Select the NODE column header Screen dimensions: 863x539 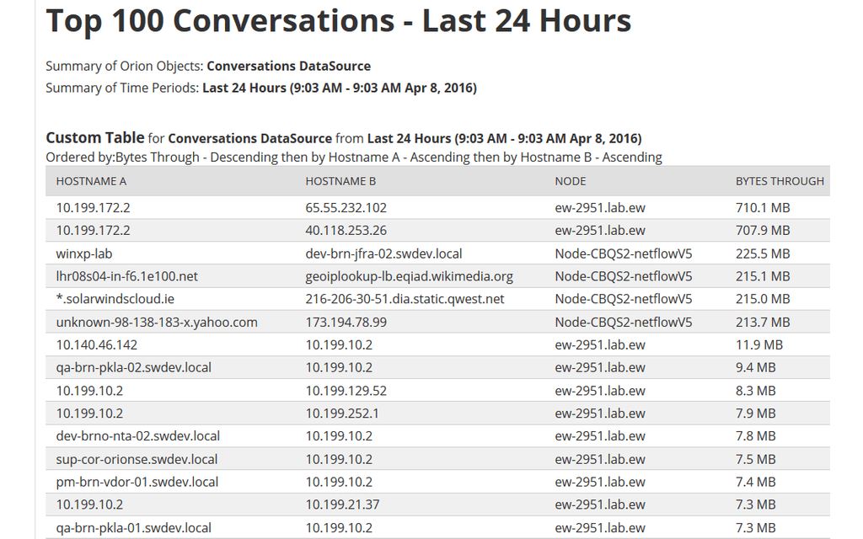click(571, 181)
